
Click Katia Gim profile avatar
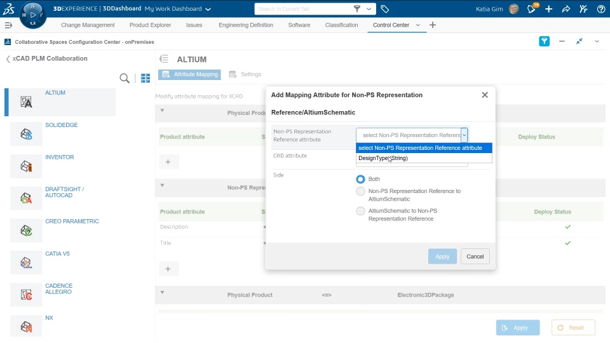pos(513,9)
